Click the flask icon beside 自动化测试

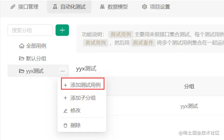[x=55, y=7]
